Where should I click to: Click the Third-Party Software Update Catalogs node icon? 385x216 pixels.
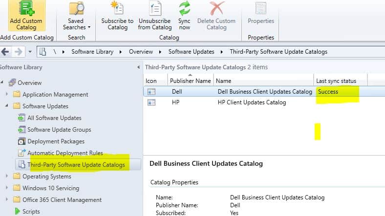[x=21, y=165]
